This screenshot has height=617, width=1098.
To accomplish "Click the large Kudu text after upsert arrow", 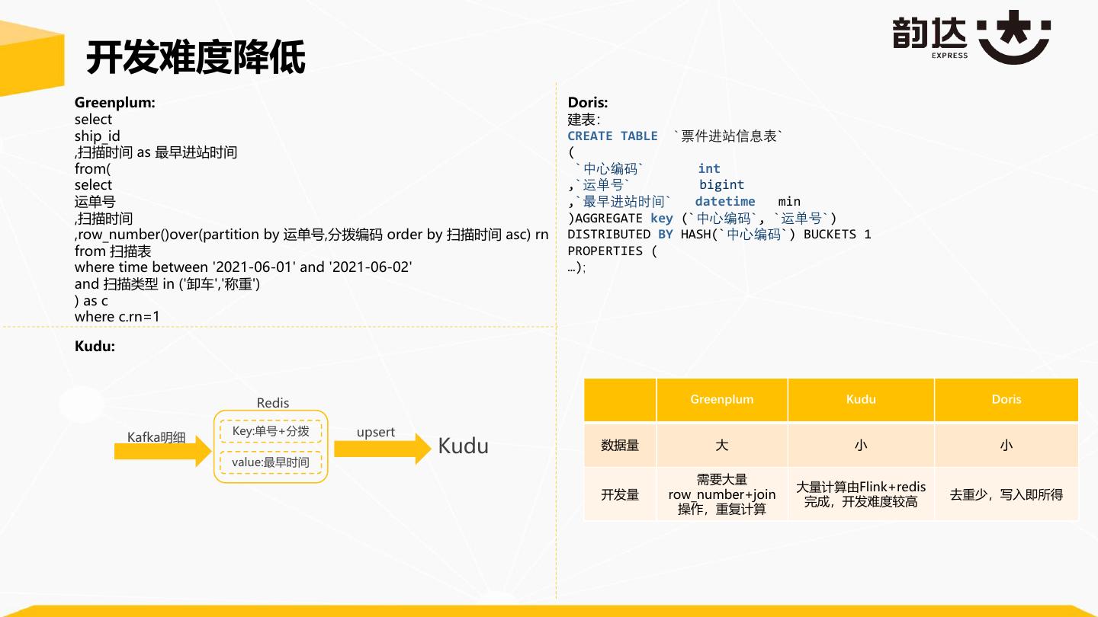I will pos(463,446).
